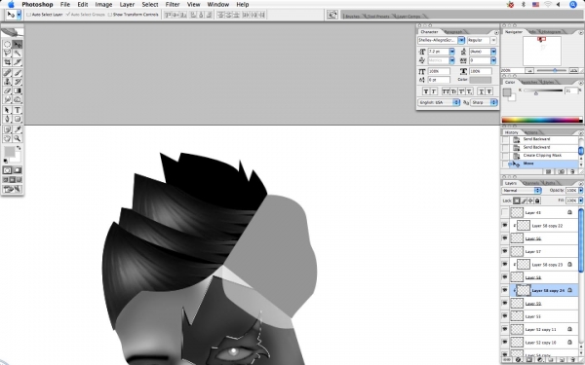The image size is (585, 365).
Task: Select the Zoom tool
Action: (x=18, y=138)
